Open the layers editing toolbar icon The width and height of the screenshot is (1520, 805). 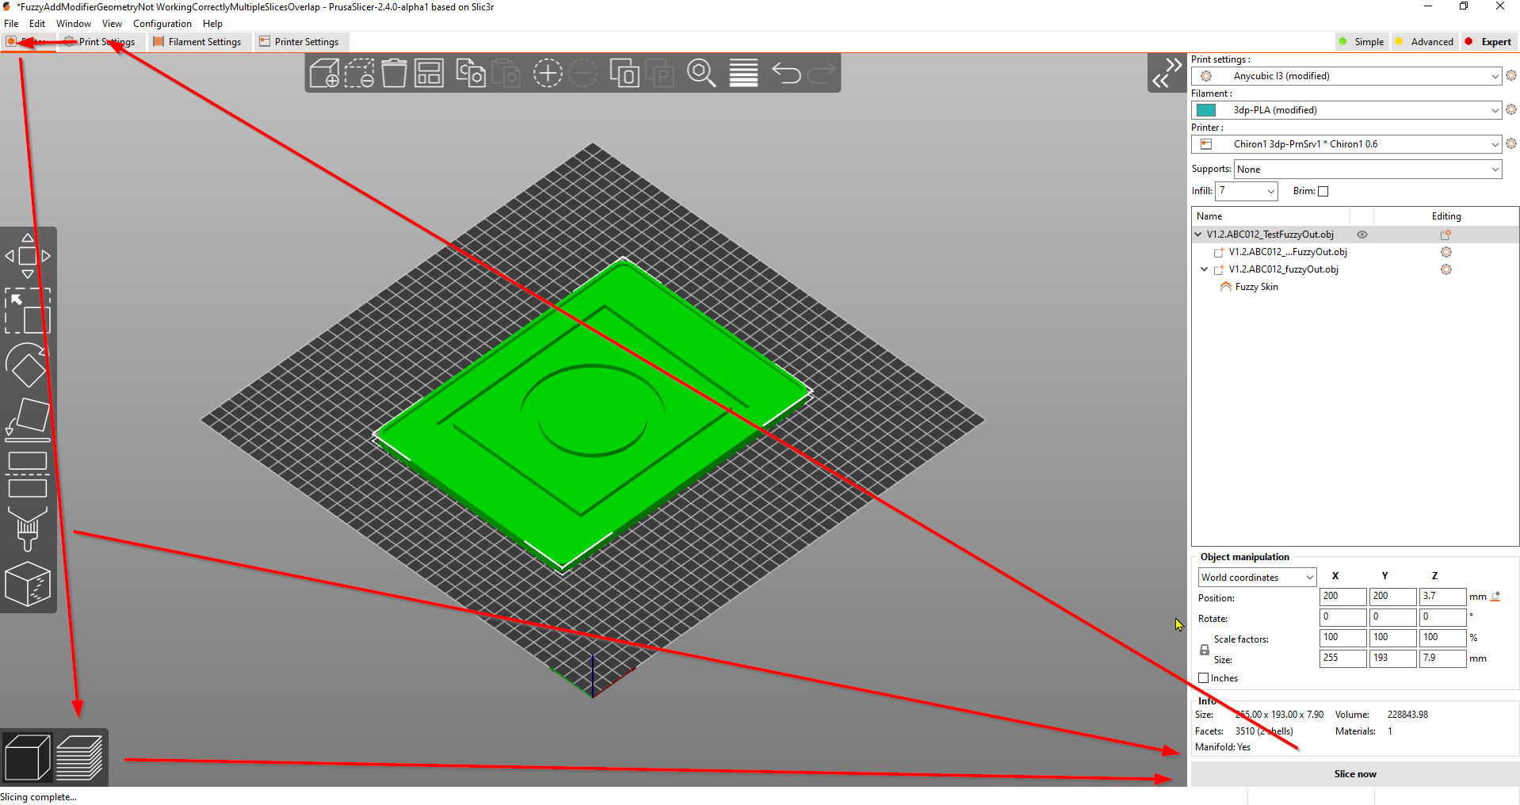743,74
